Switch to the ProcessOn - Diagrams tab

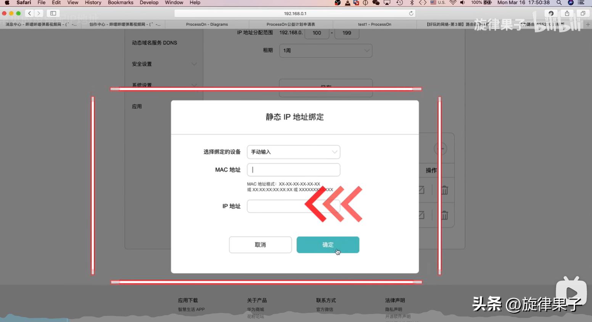207,24
